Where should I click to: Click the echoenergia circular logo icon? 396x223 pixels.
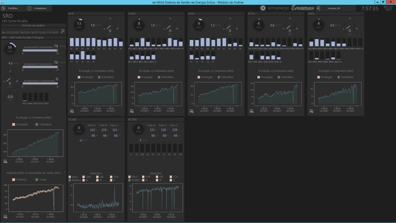[263, 8]
